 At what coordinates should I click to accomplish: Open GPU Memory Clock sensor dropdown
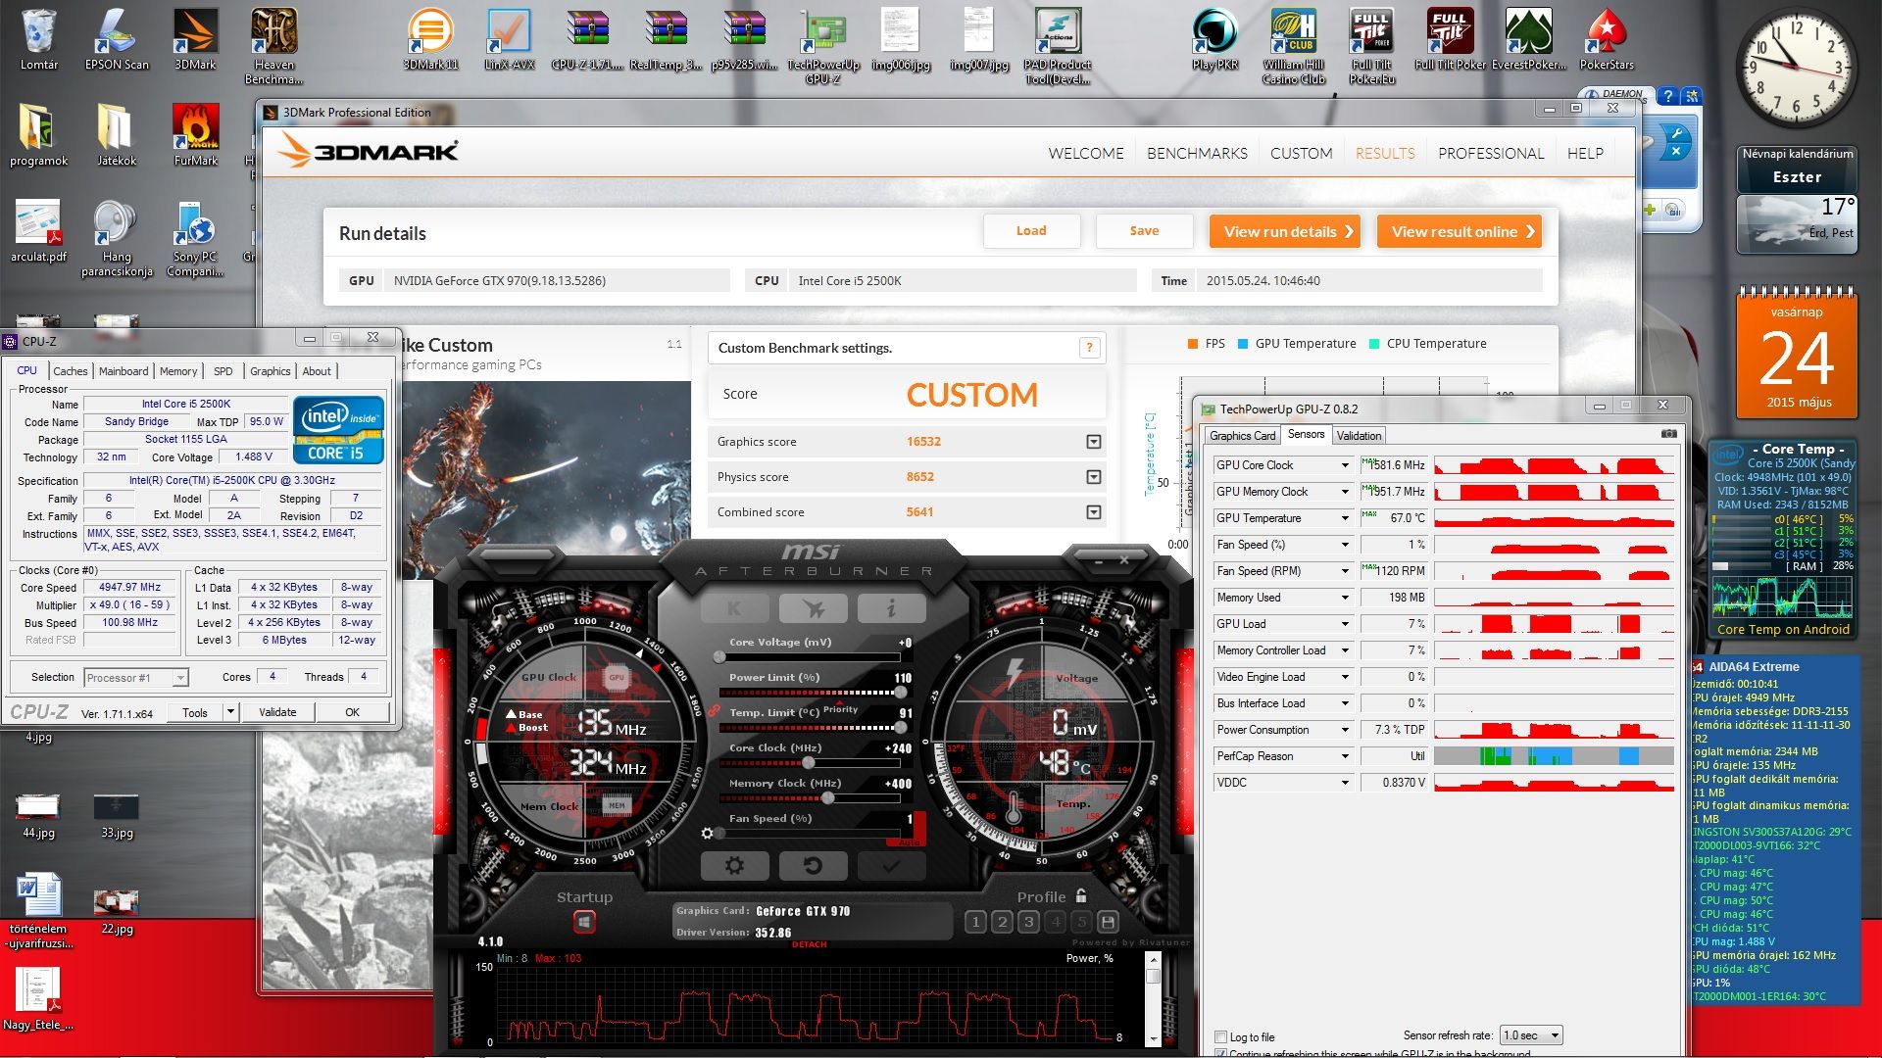click(x=1345, y=492)
